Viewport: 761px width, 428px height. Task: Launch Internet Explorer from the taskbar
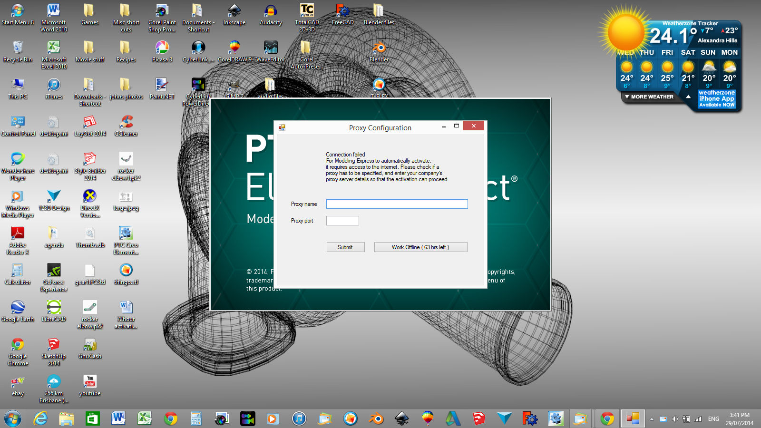tap(40, 418)
